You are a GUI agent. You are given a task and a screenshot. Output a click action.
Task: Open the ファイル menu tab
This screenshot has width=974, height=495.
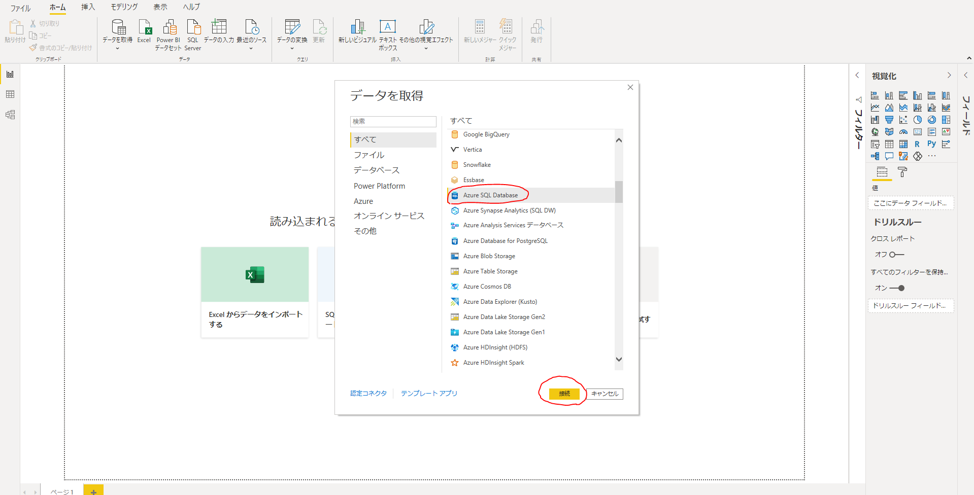[x=21, y=8]
